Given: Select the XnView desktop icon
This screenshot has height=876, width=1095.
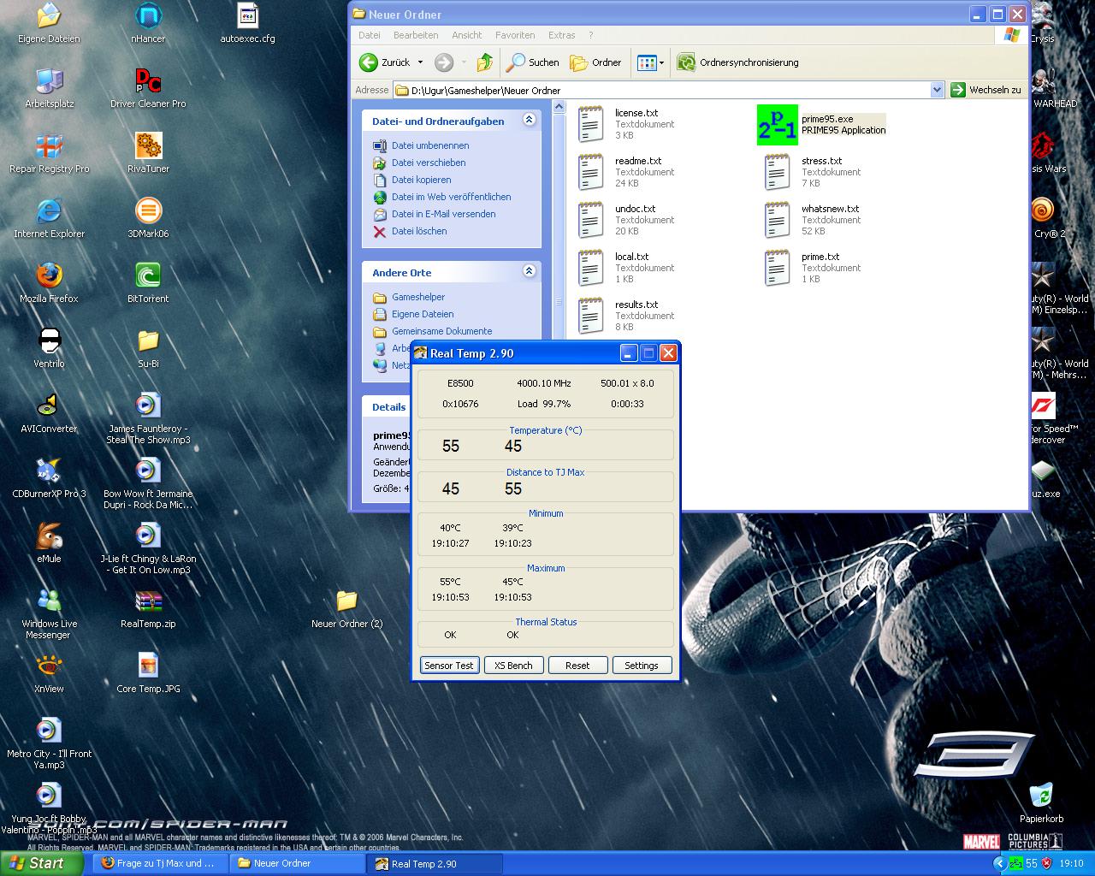Looking at the screenshot, I should tap(49, 673).
